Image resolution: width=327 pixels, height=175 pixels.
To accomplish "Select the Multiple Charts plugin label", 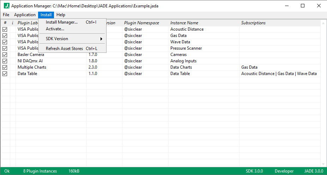I will (32, 67).
